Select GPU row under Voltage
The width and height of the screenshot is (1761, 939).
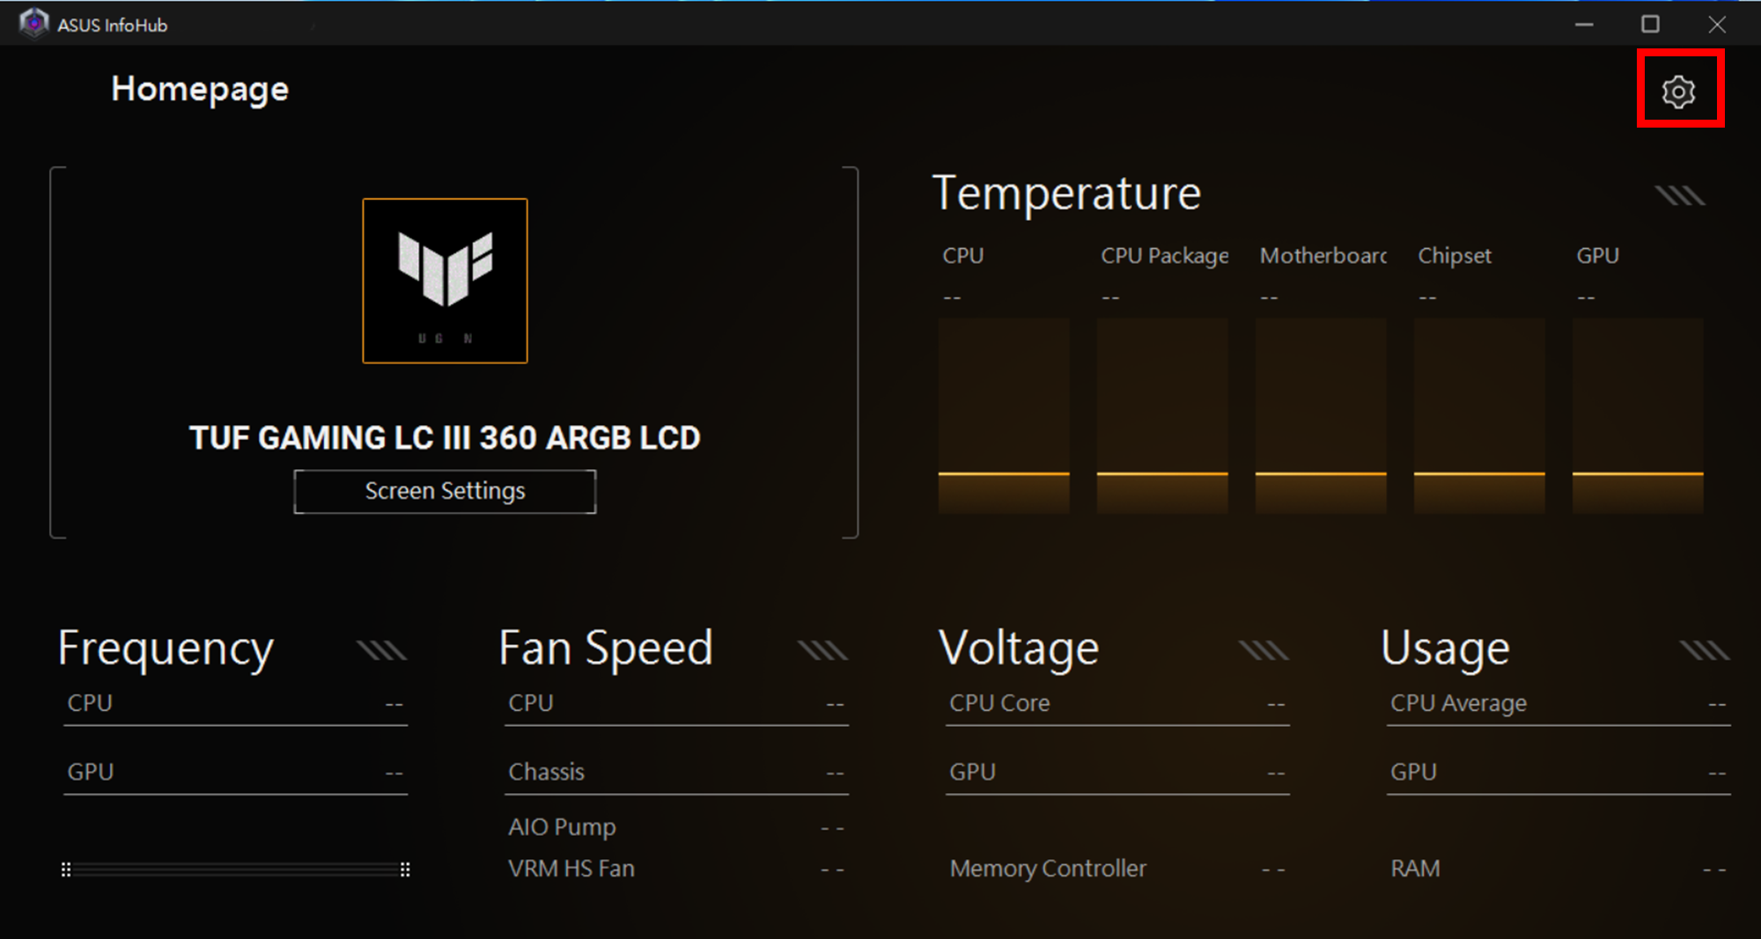pyautogui.click(x=1117, y=773)
